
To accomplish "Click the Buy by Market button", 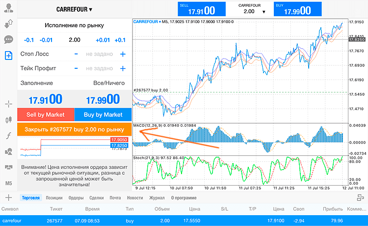I will (x=103, y=114).
